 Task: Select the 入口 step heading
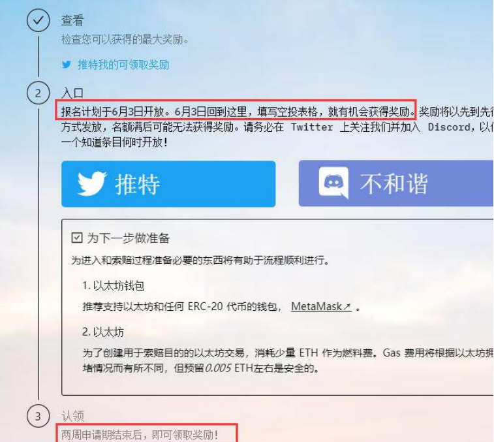[x=72, y=93]
